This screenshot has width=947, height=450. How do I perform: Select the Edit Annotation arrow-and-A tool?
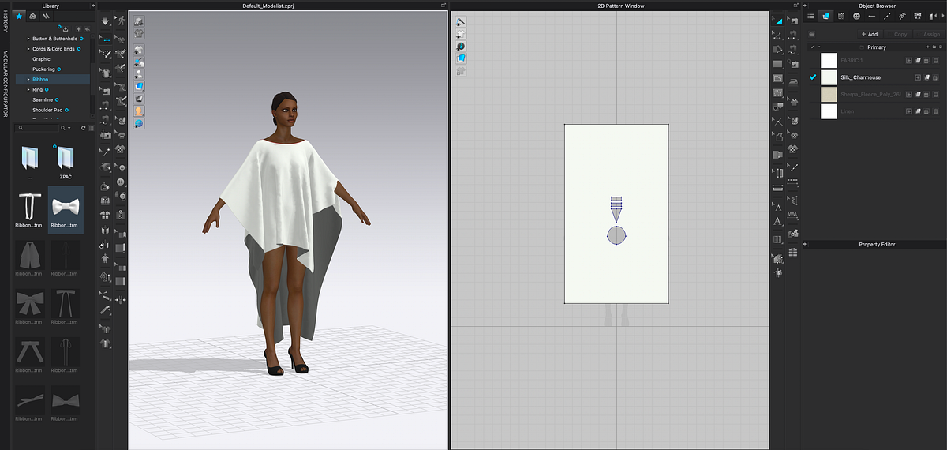(x=778, y=208)
